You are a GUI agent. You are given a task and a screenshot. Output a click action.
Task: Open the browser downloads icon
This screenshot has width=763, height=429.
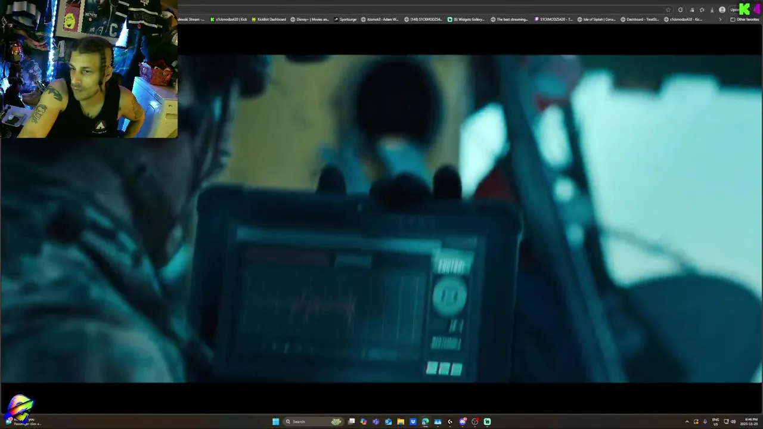[x=712, y=10]
